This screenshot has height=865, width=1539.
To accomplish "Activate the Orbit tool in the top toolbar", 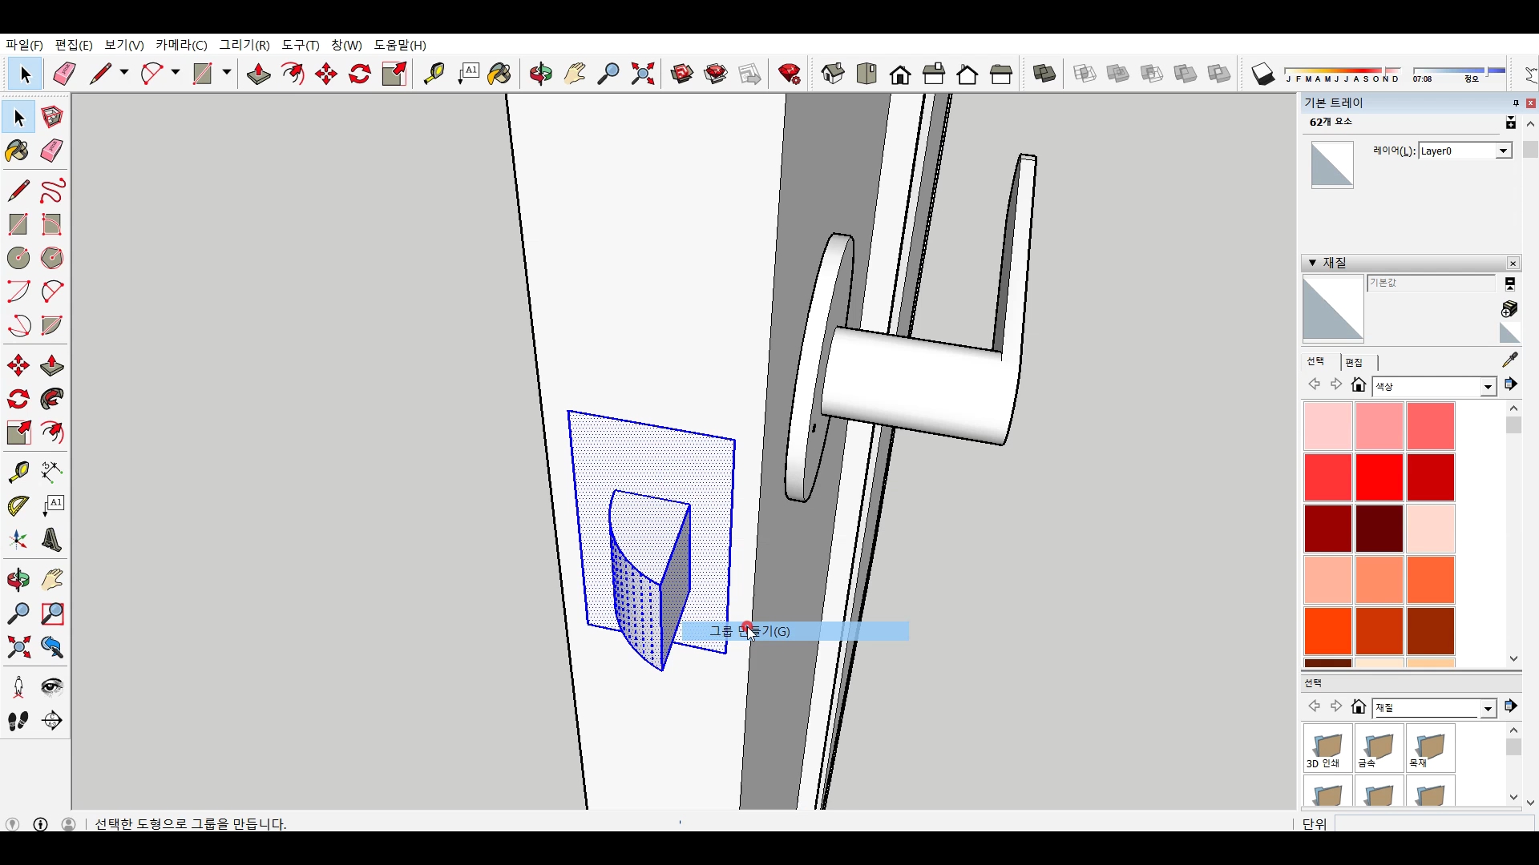I will click(541, 74).
